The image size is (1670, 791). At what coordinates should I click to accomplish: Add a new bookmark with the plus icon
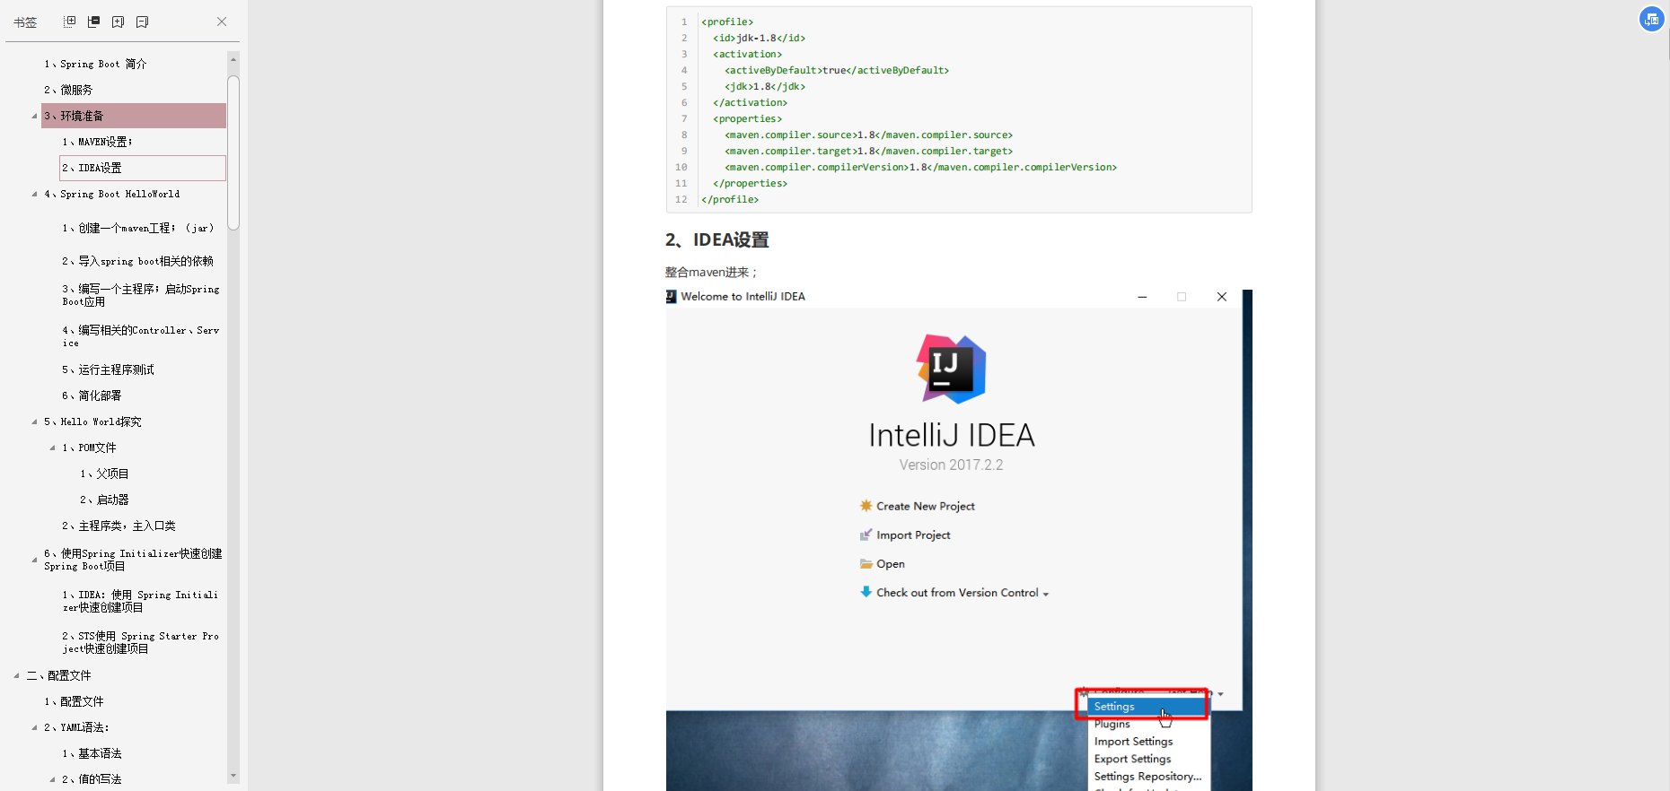(118, 22)
